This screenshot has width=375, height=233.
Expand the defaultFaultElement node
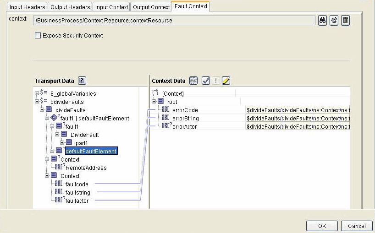click(x=52, y=151)
